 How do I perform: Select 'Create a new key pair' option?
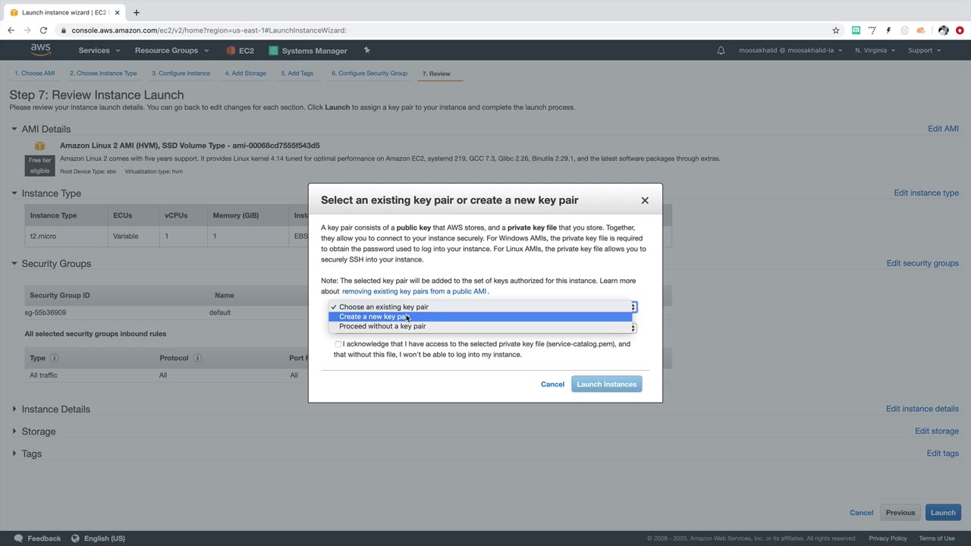480,316
